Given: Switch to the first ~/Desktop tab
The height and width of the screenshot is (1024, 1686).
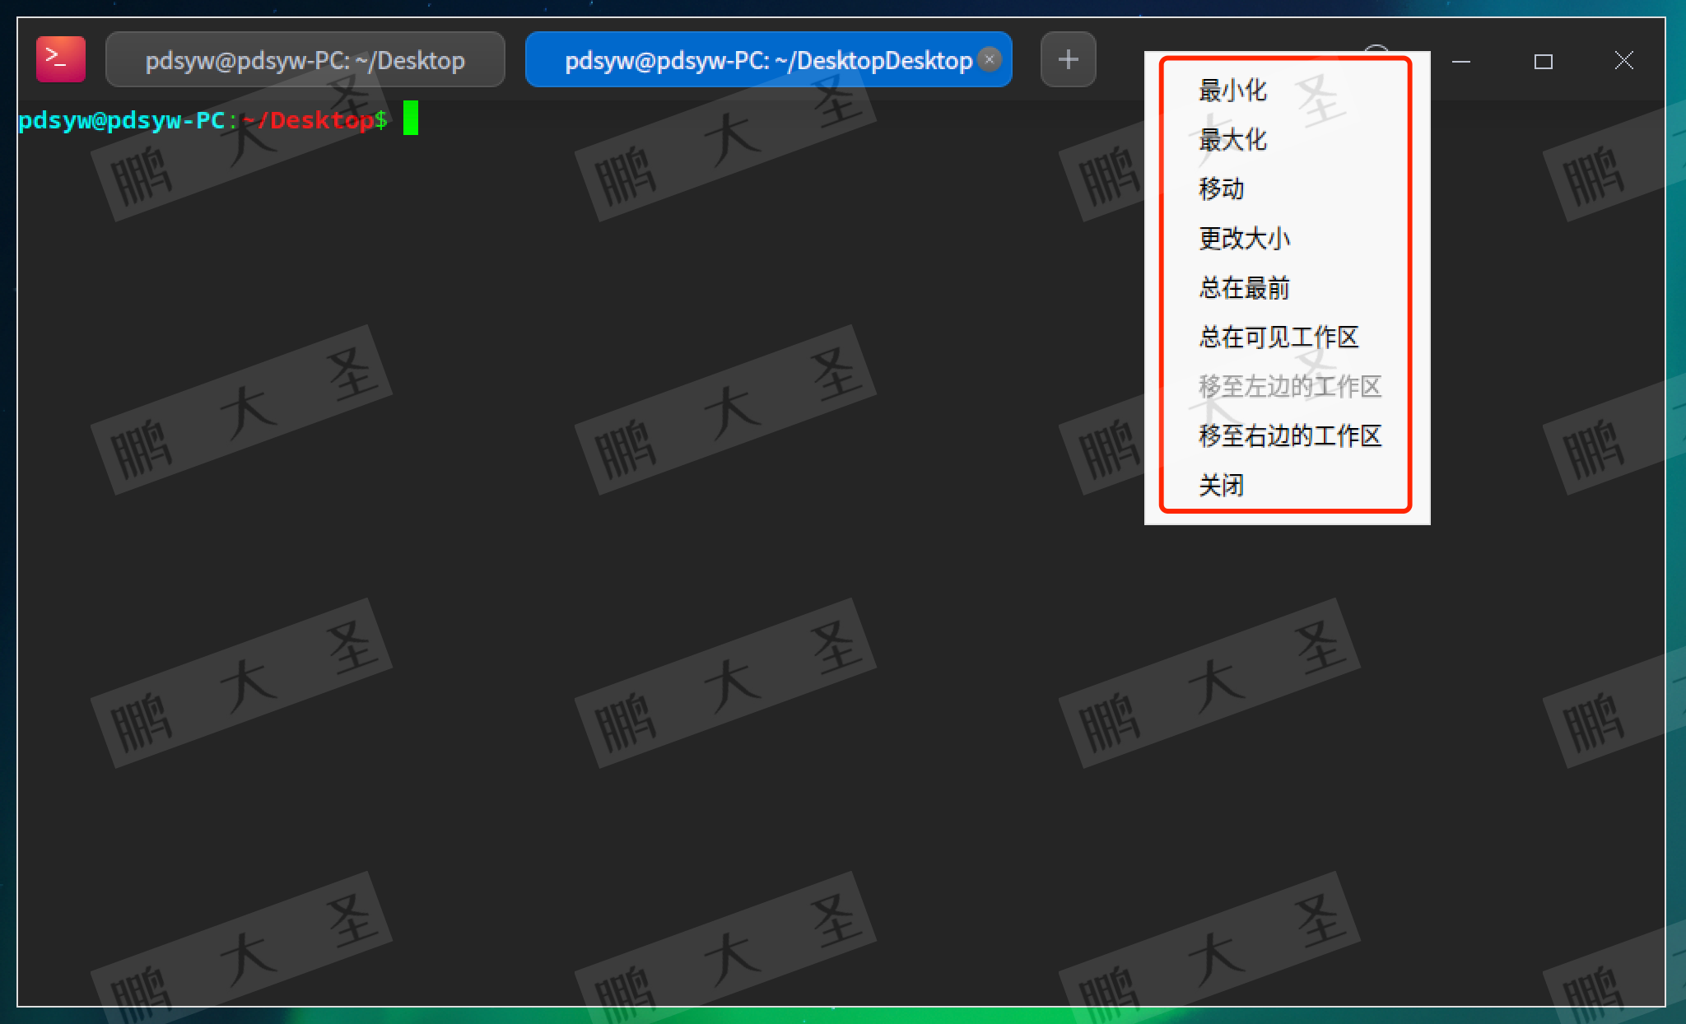Looking at the screenshot, I should click(305, 60).
